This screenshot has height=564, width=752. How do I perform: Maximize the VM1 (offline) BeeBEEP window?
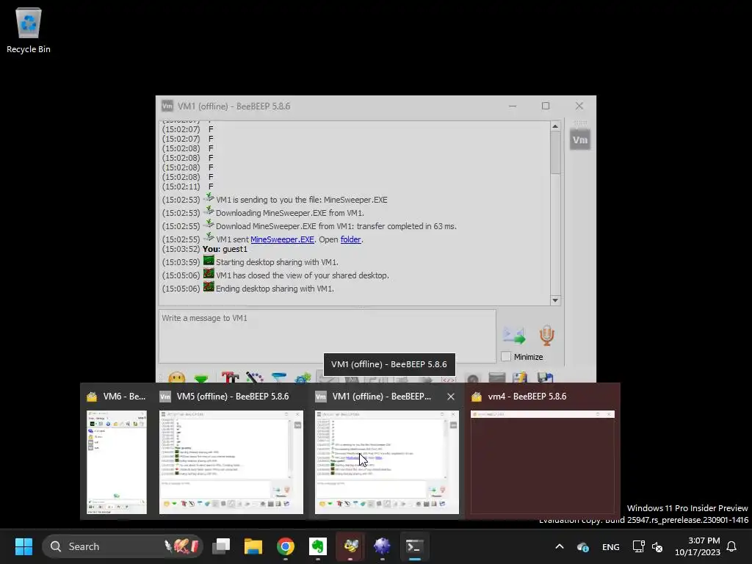point(546,106)
